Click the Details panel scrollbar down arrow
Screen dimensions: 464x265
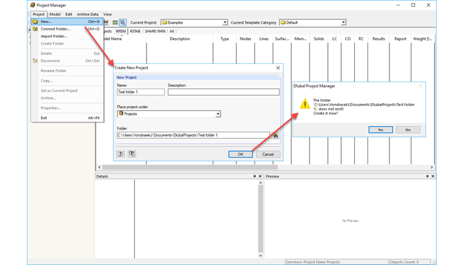pyautogui.click(x=261, y=255)
